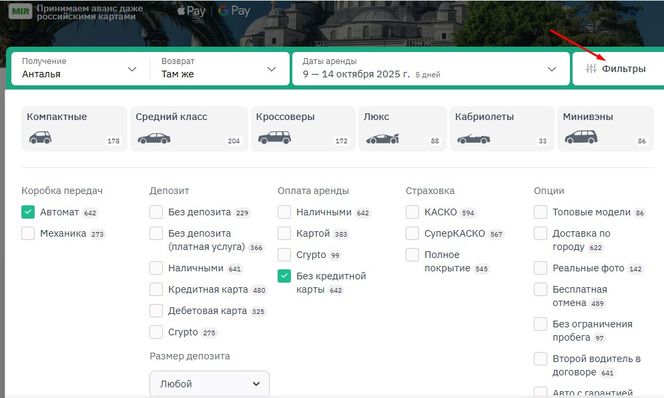Open the Получение location dropdown
The width and height of the screenshot is (664, 398).
[x=80, y=68]
